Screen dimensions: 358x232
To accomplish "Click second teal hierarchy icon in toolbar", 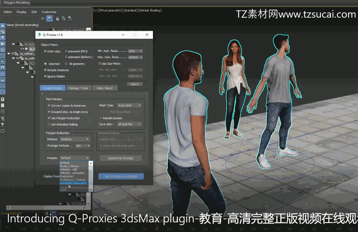I will [70, 18].
